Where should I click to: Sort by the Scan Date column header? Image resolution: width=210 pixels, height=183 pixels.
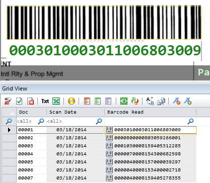(x=76, y=112)
